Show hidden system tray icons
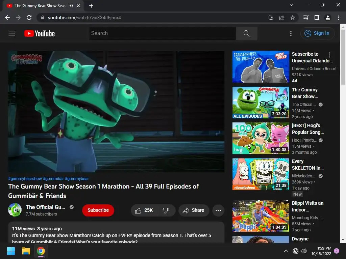 pos(286,251)
